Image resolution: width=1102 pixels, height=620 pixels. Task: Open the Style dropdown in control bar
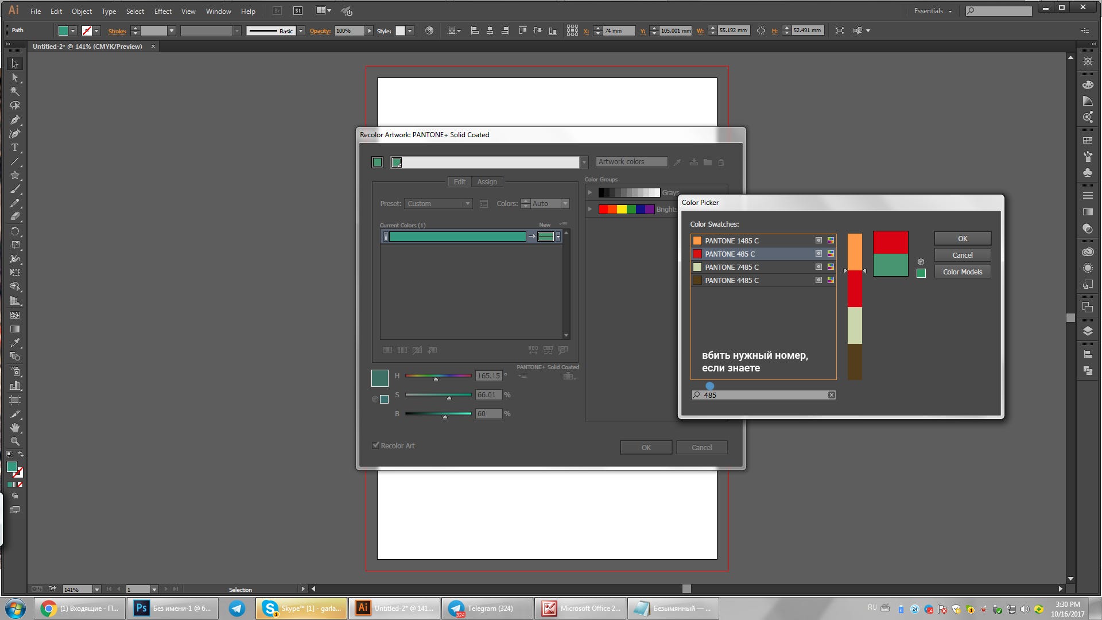[410, 31]
